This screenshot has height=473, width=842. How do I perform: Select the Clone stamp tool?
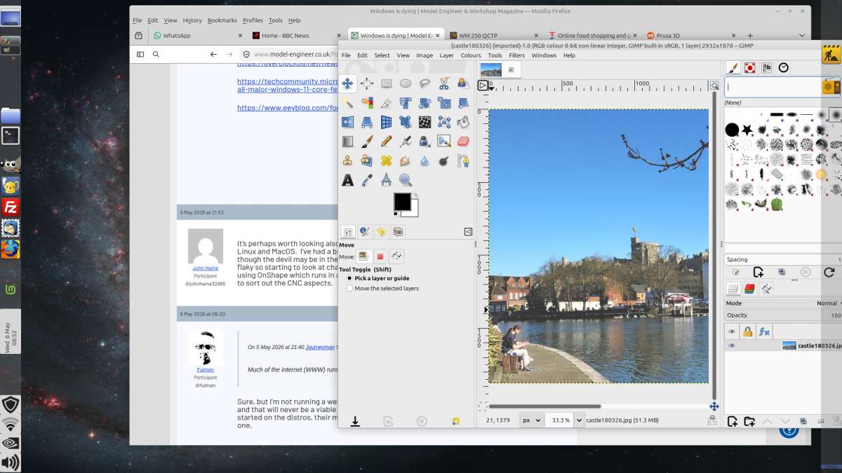[347, 160]
